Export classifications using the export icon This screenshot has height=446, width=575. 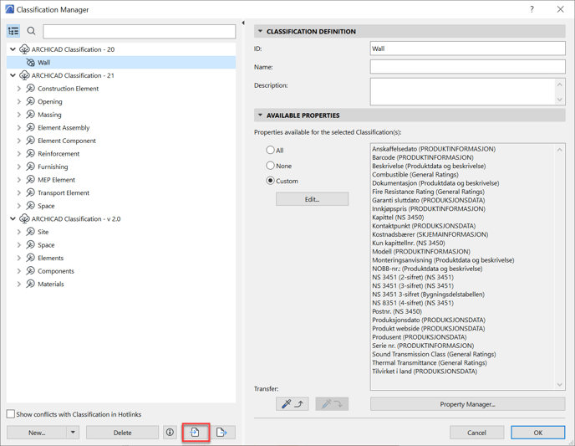tap(221, 433)
